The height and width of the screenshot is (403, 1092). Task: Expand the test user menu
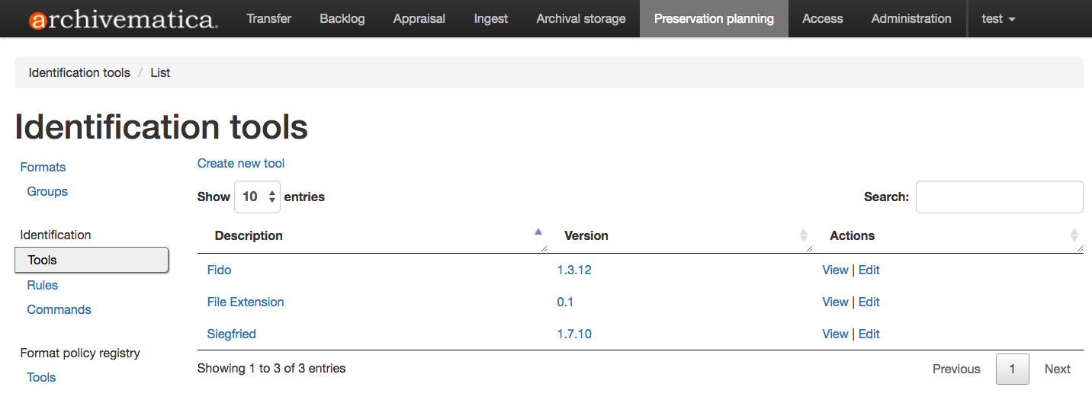click(998, 19)
